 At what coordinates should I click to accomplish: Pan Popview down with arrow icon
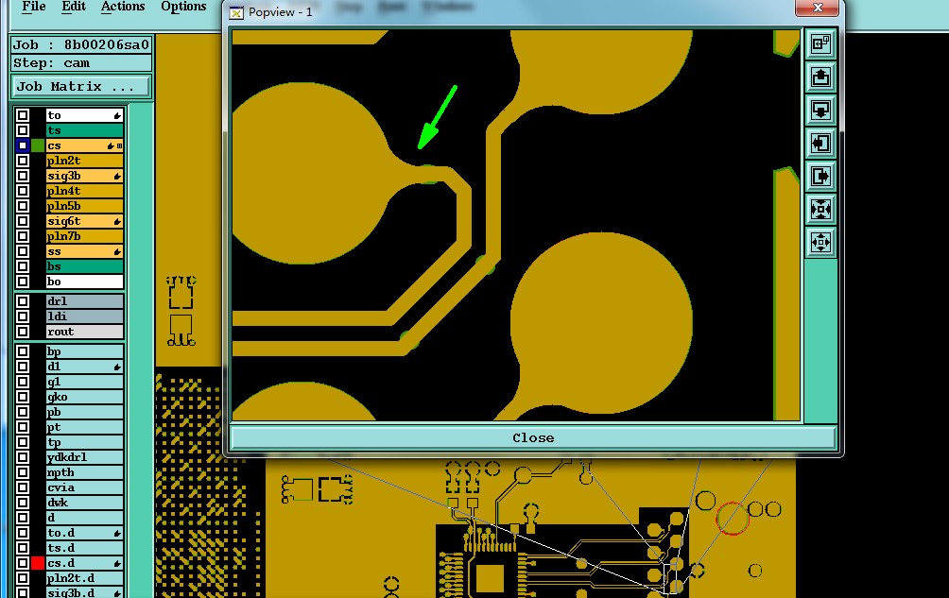coord(820,111)
